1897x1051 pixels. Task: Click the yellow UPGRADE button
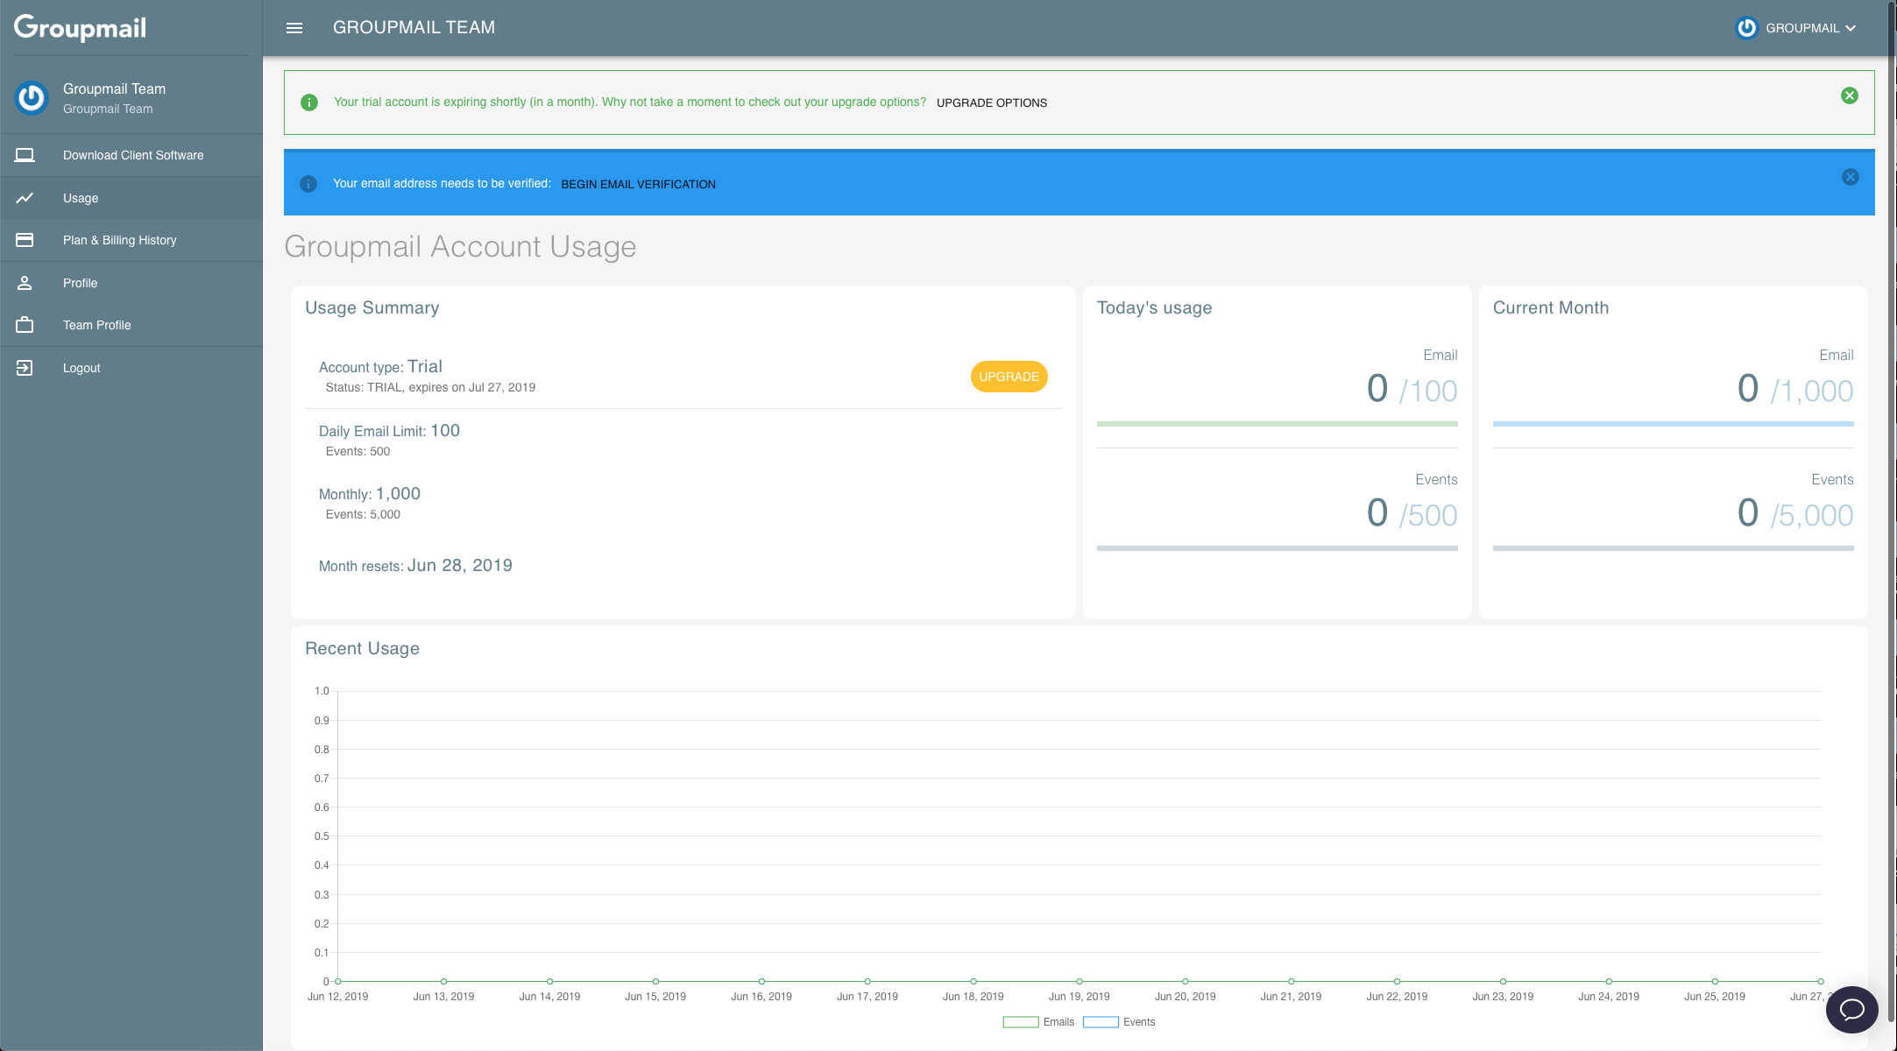1009,377
